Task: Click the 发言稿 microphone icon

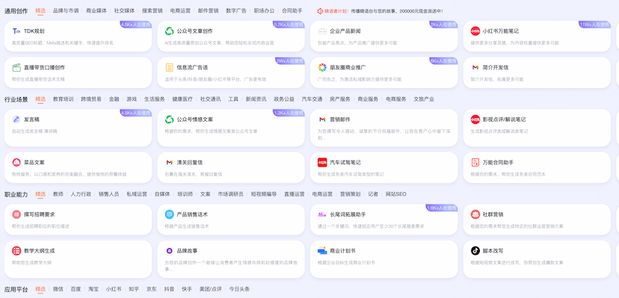Action: pos(16,119)
